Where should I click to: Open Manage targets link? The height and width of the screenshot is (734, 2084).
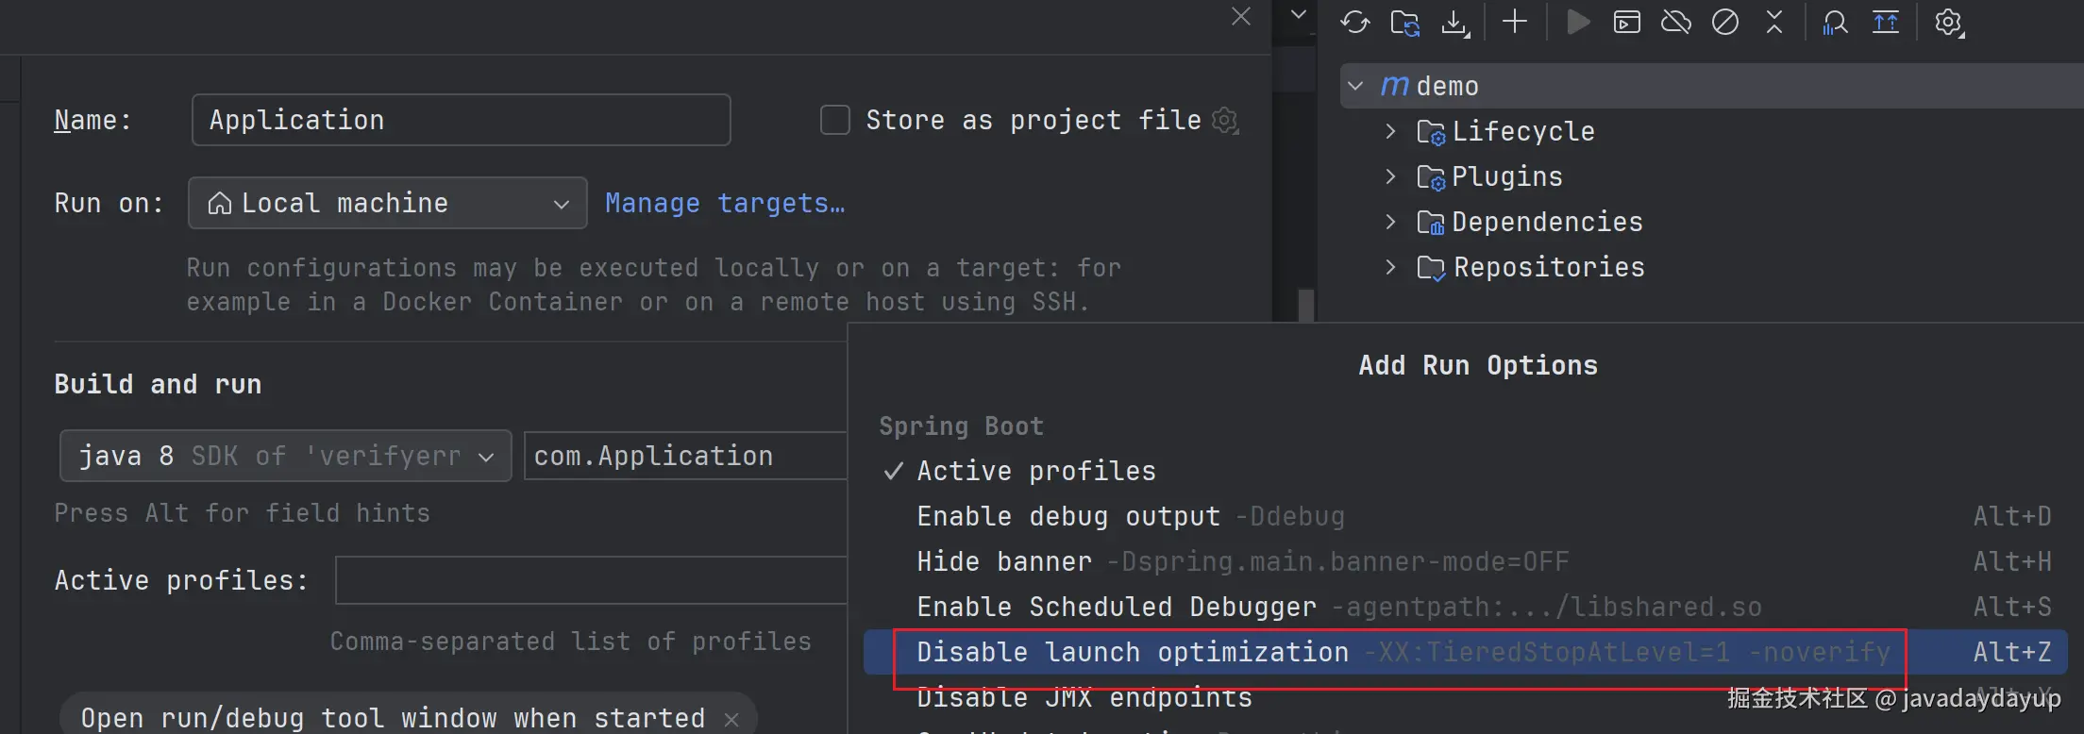click(724, 203)
